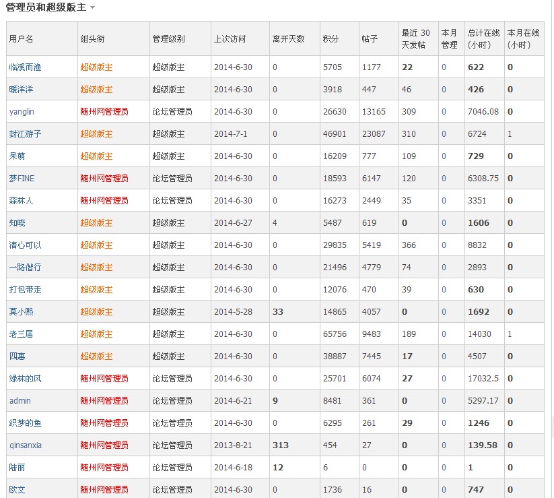Open user profile 暖洋洋

click(x=21, y=90)
